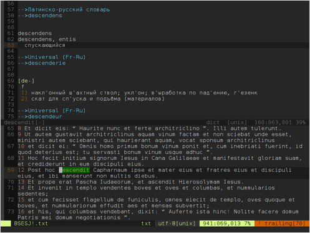Click the word 'negotiationis'
The height and width of the screenshot is (233, 310).
[98, 217]
